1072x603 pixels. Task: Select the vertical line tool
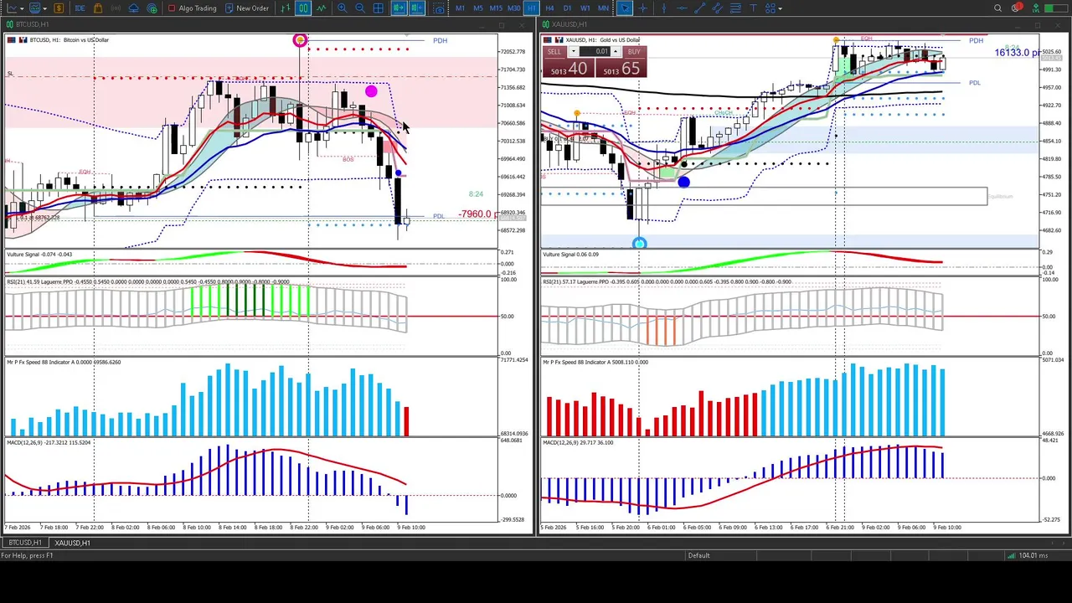pyautogui.click(x=664, y=8)
